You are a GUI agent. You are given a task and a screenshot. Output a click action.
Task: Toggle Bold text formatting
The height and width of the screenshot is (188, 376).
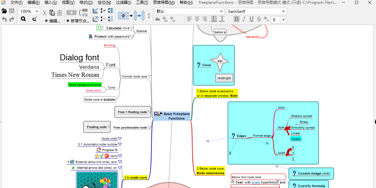click(236, 19)
